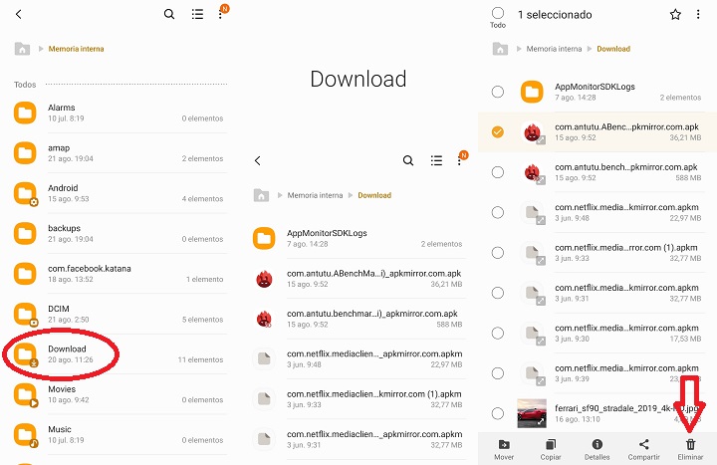This screenshot has width=717, height=465.
Task: Select all with the Todo circle
Action: pyautogui.click(x=498, y=13)
